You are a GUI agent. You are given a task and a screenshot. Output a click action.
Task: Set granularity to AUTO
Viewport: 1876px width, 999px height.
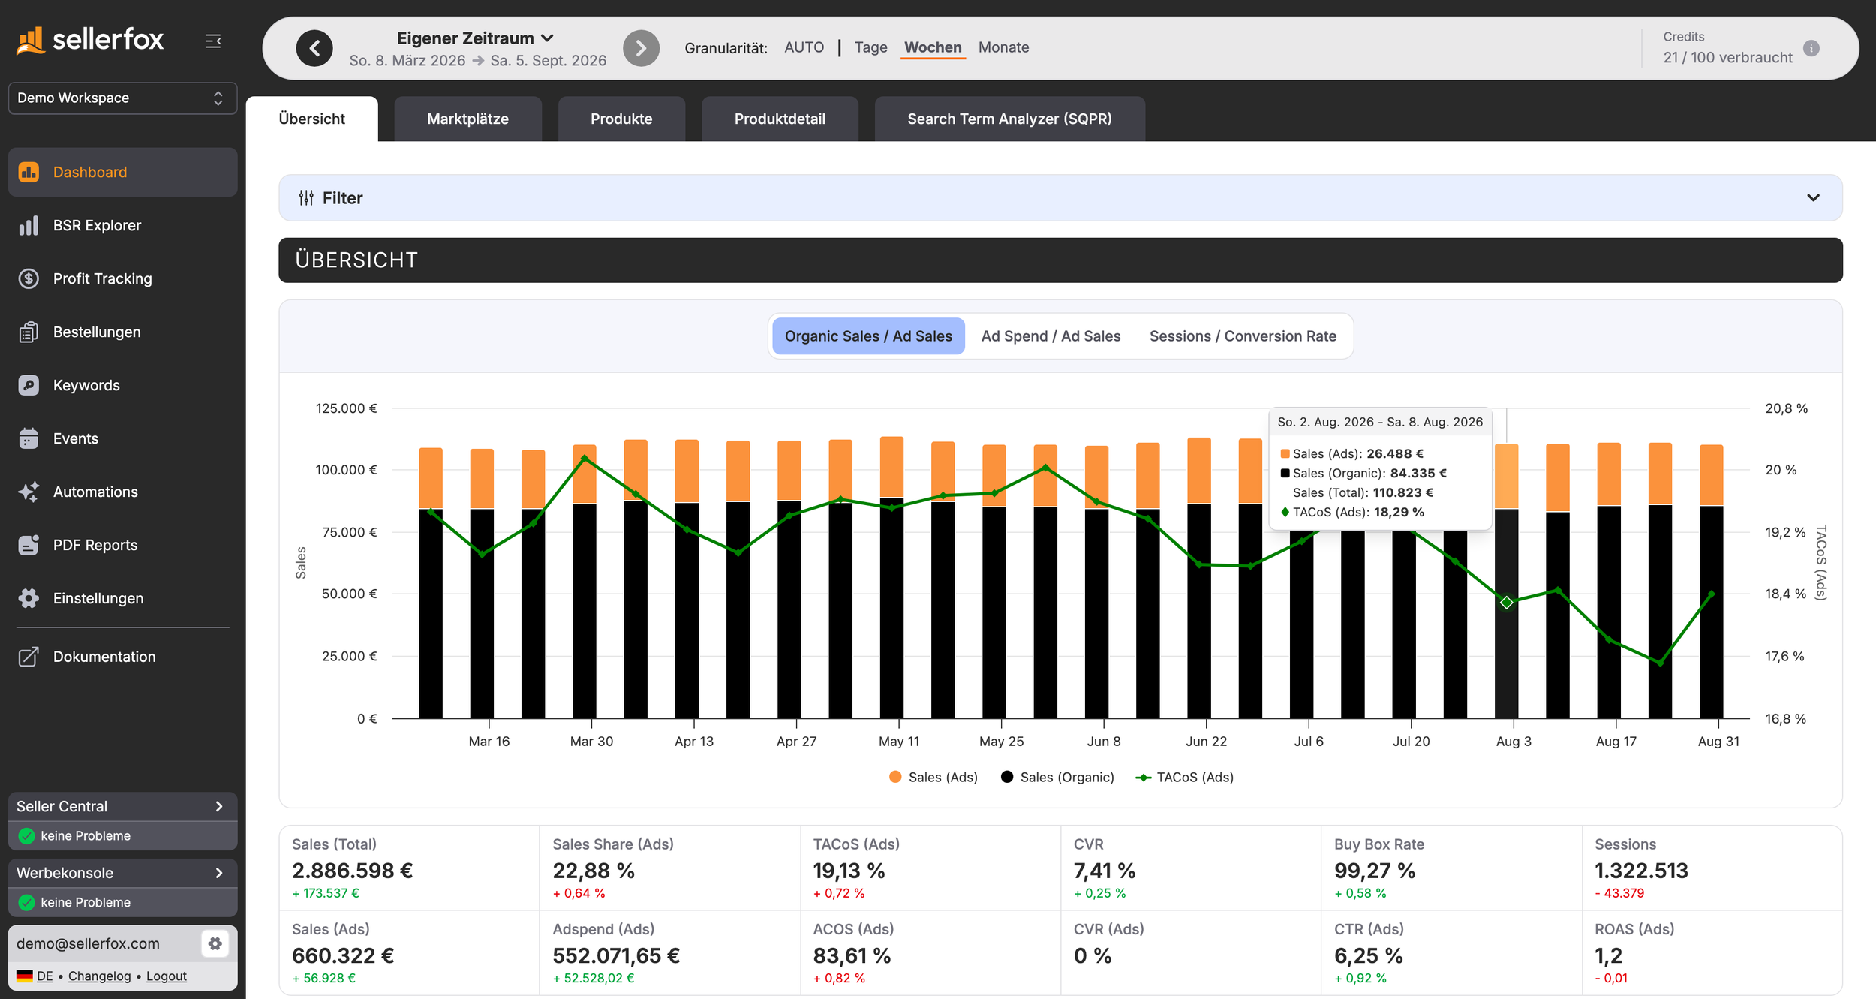804,47
